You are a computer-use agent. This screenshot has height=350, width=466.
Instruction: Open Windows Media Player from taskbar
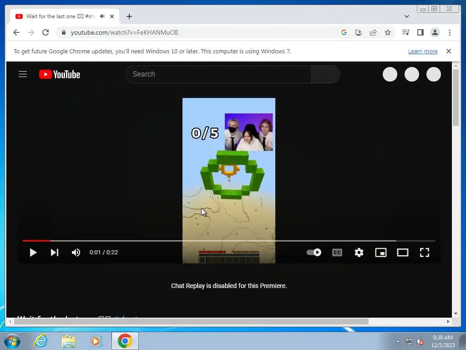[x=96, y=341]
